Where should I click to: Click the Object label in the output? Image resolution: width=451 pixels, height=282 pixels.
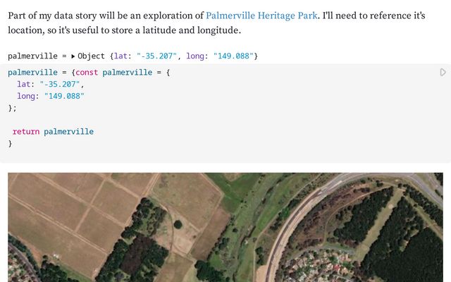point(91,56)
